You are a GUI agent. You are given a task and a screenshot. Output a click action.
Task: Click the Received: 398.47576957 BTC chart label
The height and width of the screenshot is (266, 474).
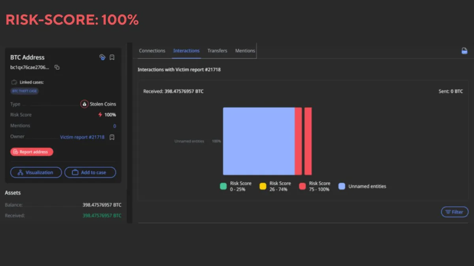point(173,91)
